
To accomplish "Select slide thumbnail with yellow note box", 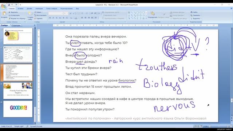I will coord(18,36).
